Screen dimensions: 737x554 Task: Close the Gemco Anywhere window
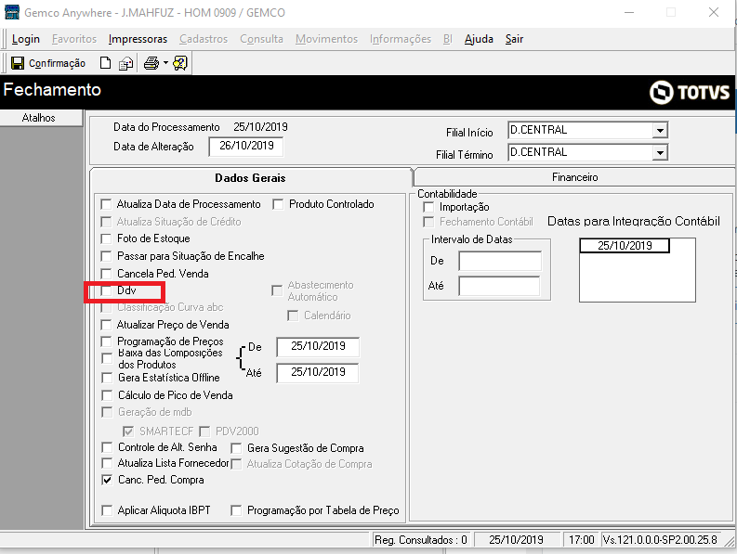pyautogui.click(x=714, y=12)
